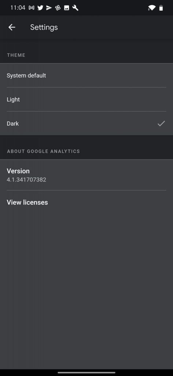Tap the Version entry
The width and height of the screenshot is (173, 376).
[86, 175]
